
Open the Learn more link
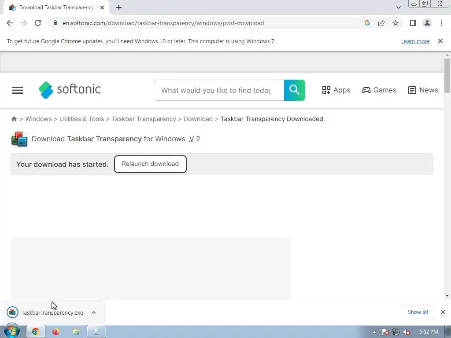[x=415, y=41]
